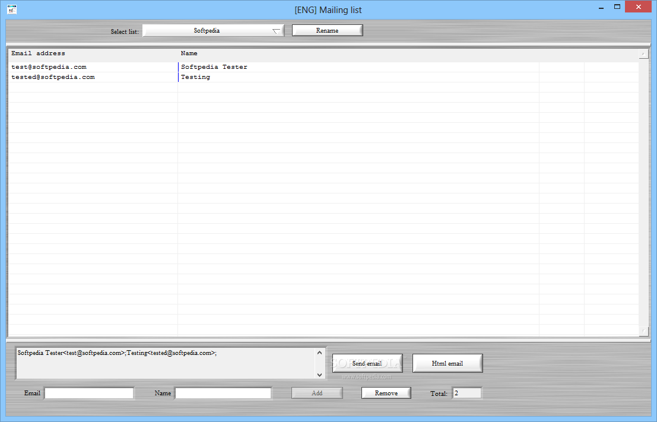
Task: Click the Remove button
Action: (x=386, y=393)
